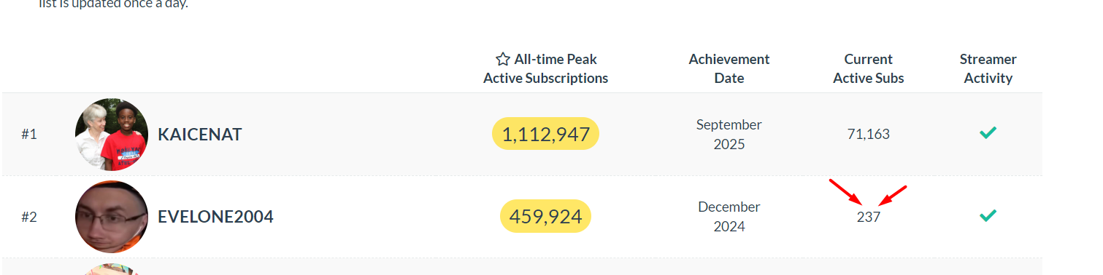Sort by Achievement Date column header
The width and height of the screenshot is (1103, 275).
click(x=729, y=68)
